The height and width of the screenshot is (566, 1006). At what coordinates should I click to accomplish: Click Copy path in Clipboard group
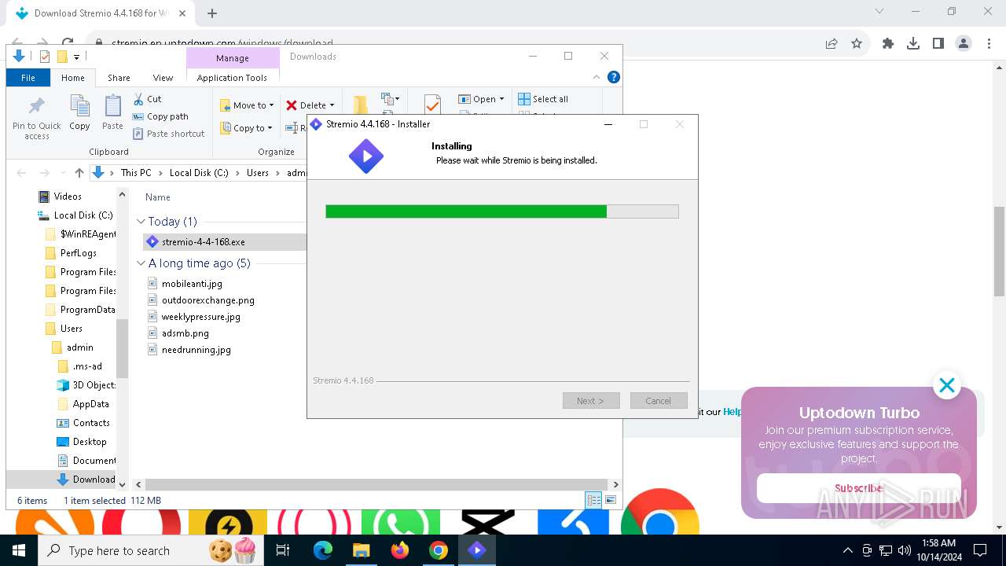[160, 116]
